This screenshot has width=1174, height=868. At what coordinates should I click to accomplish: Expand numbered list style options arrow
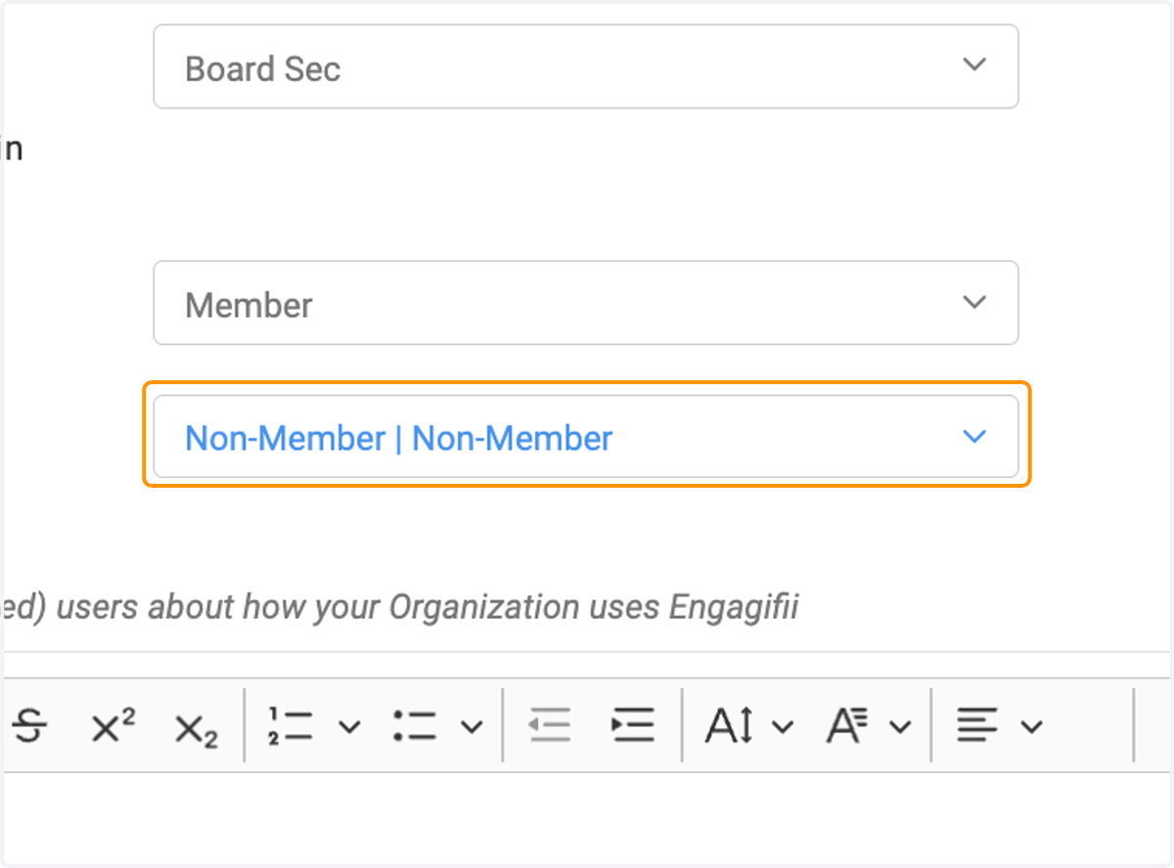point(349,727)
